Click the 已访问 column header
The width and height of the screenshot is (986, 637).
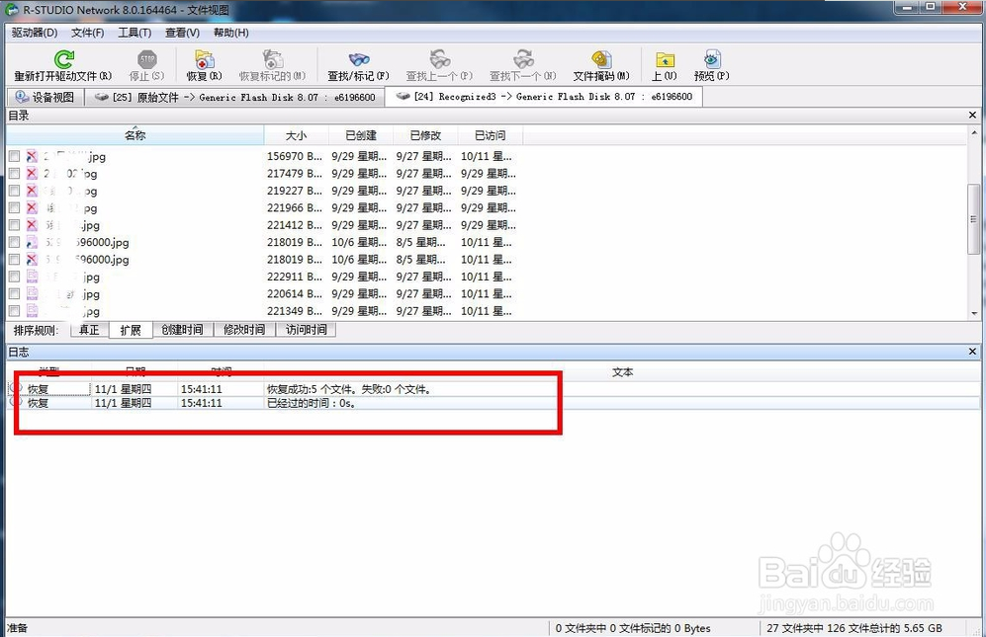pyautogui.click(x=490, y=135)
